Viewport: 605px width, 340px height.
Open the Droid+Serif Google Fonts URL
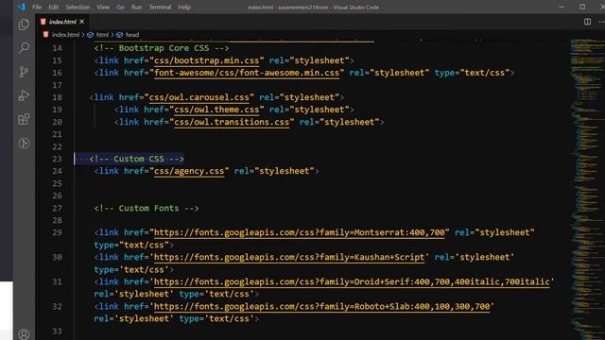pyautogui.click(x=352, y=281)
